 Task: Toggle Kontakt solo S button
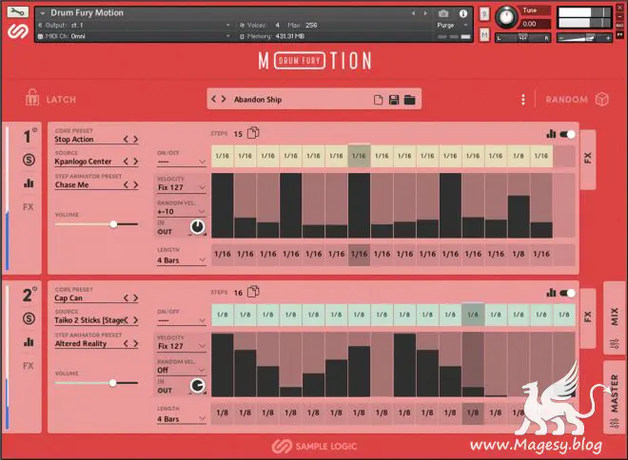coord(484,14)
